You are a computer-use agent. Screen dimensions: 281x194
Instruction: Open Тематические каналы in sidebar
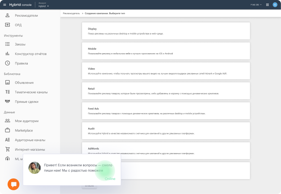tap(31, 92)
